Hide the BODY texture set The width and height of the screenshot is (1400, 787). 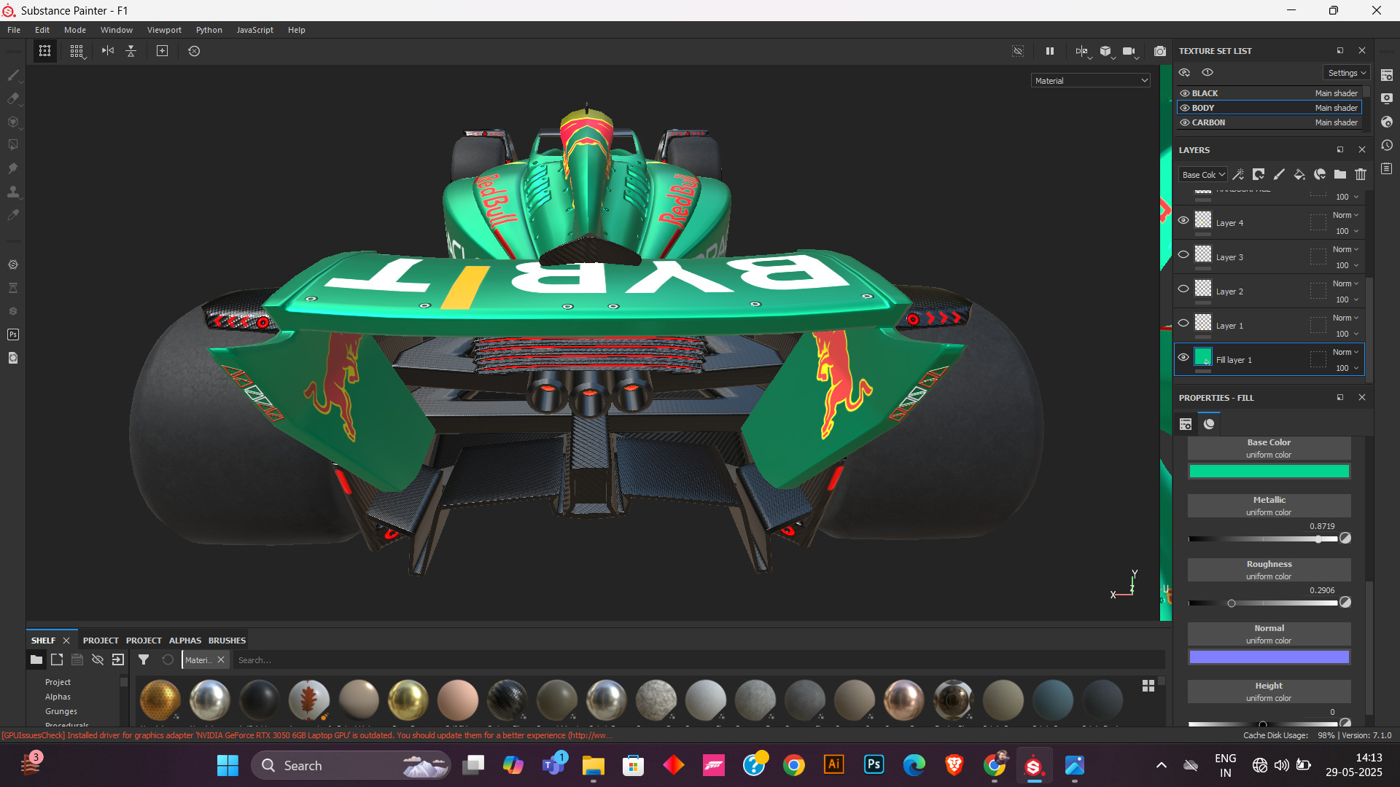pyautogui.click(x=1185, y=108)
